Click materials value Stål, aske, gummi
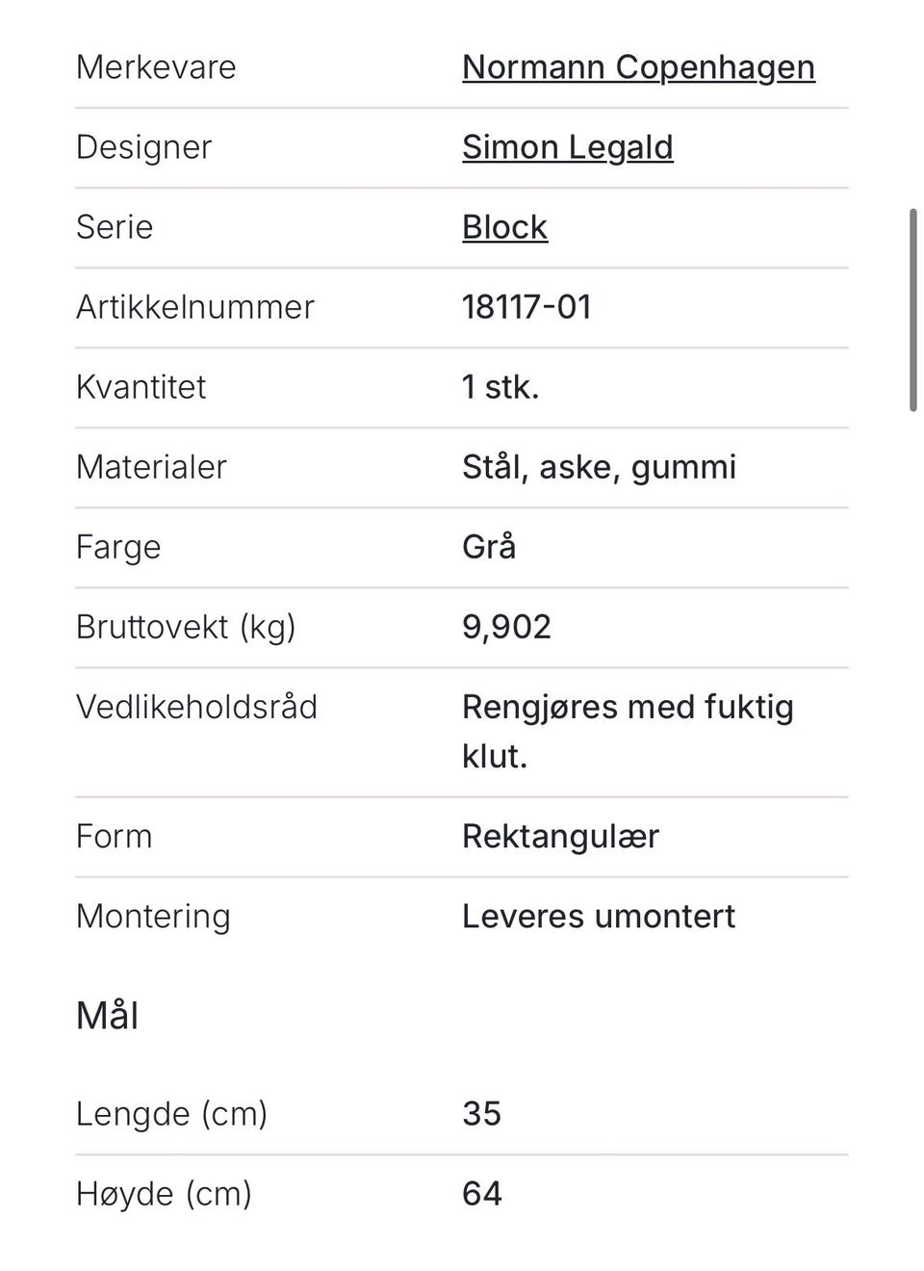 tap(599, 467)
